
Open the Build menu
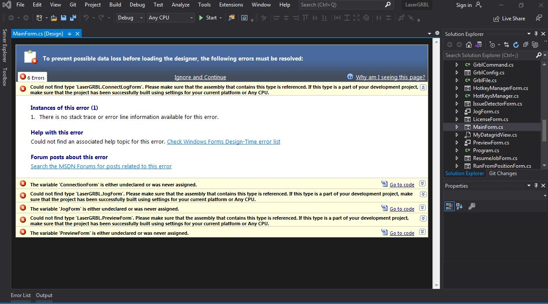pyautogui.click(x=115, y=5)
